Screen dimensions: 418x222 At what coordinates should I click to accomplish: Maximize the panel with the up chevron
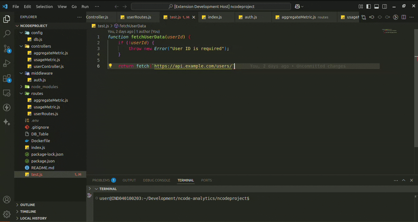404,181
